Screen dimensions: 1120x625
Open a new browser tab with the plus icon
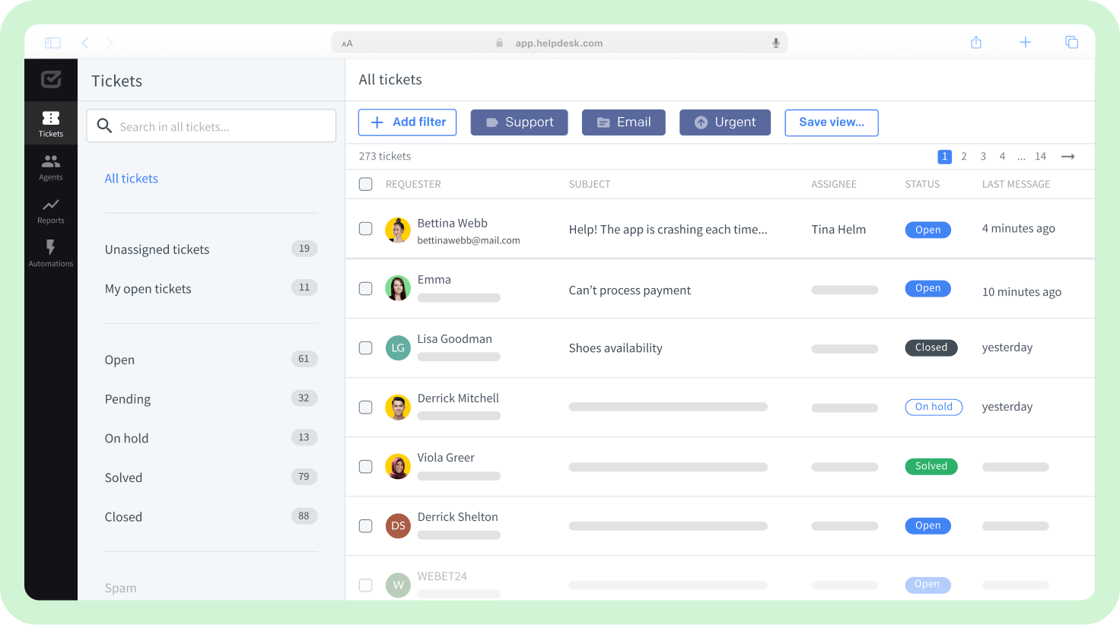click(x=1025, y=43)
